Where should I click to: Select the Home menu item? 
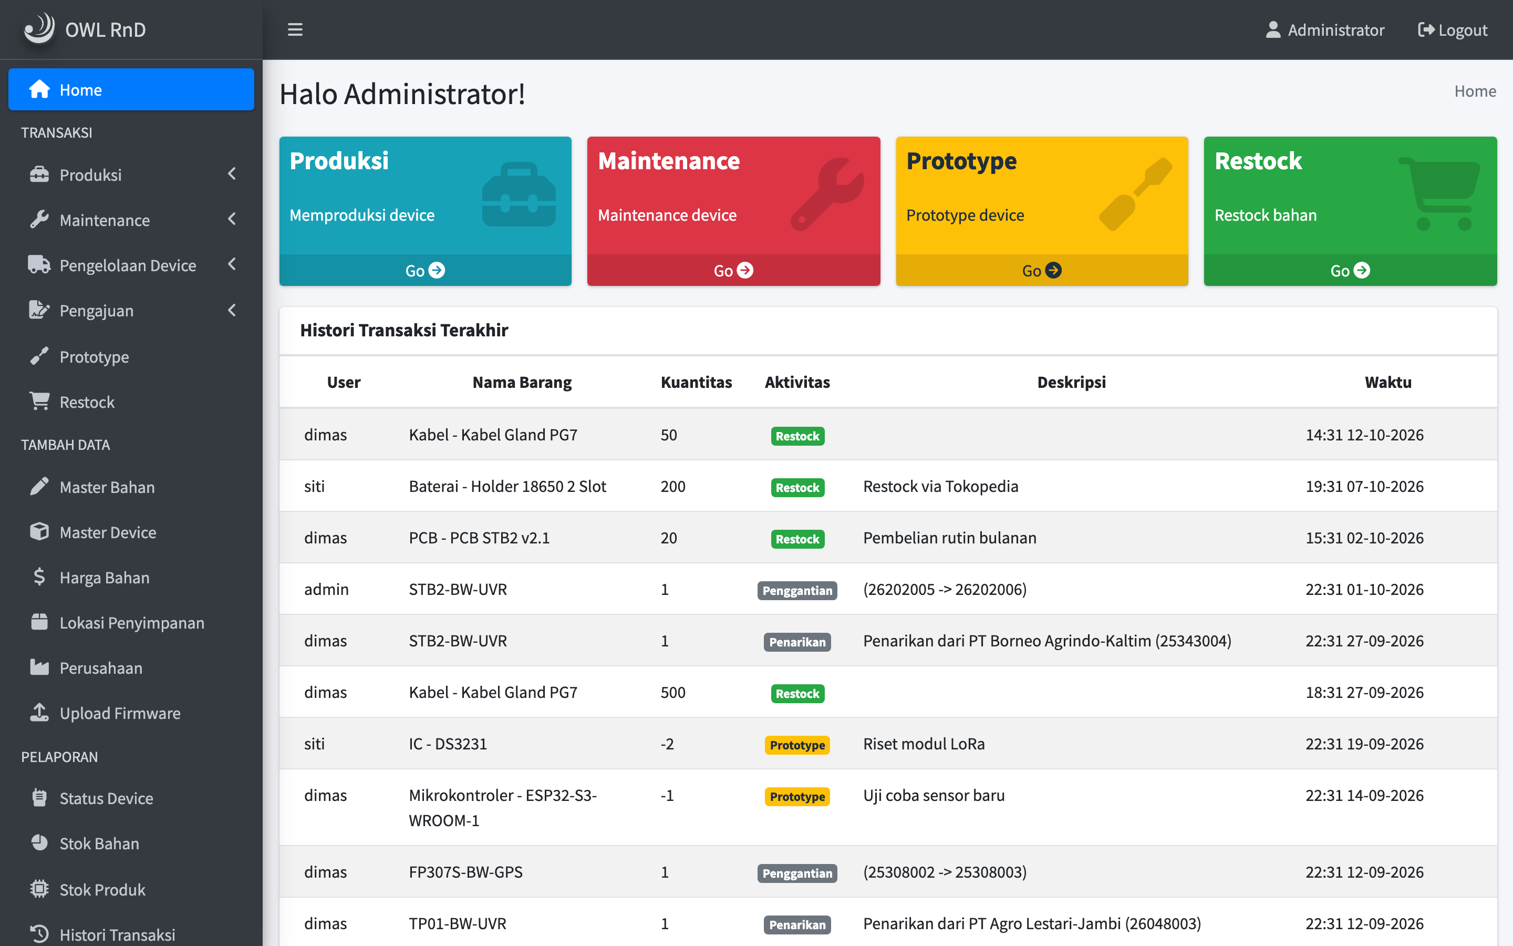point(131,89)
